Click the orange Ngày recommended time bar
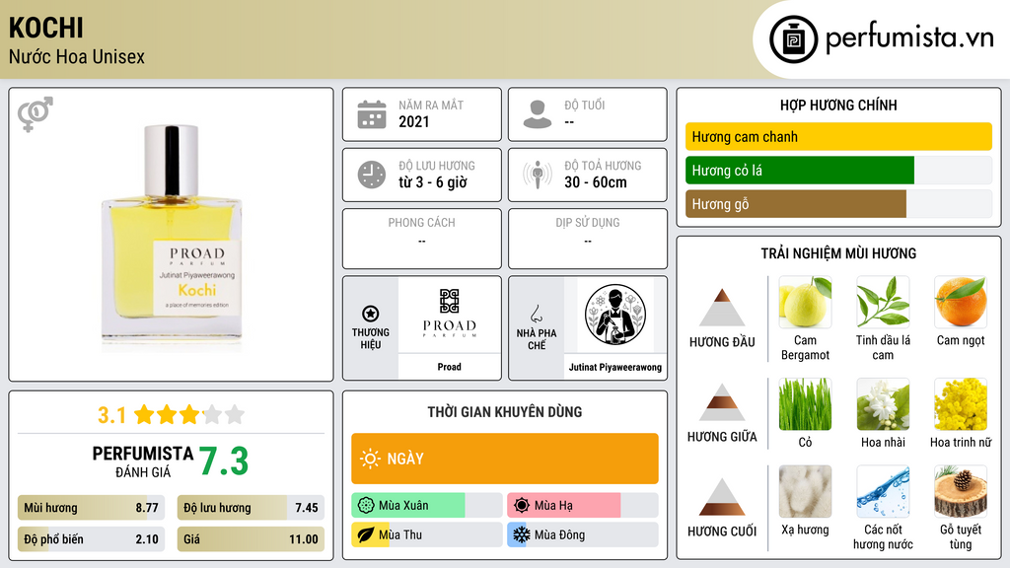 [505, 459]
